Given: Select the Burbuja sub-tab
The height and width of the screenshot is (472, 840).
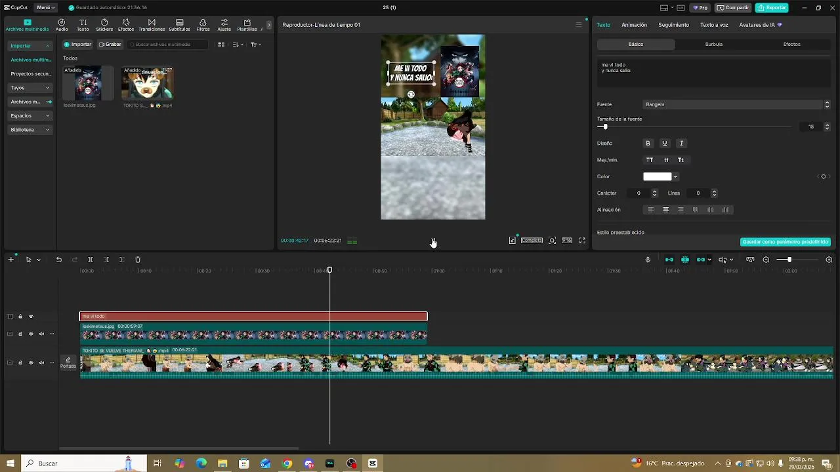Looking at the screenshot, I should pyautogui.click(x=714, y=45).
